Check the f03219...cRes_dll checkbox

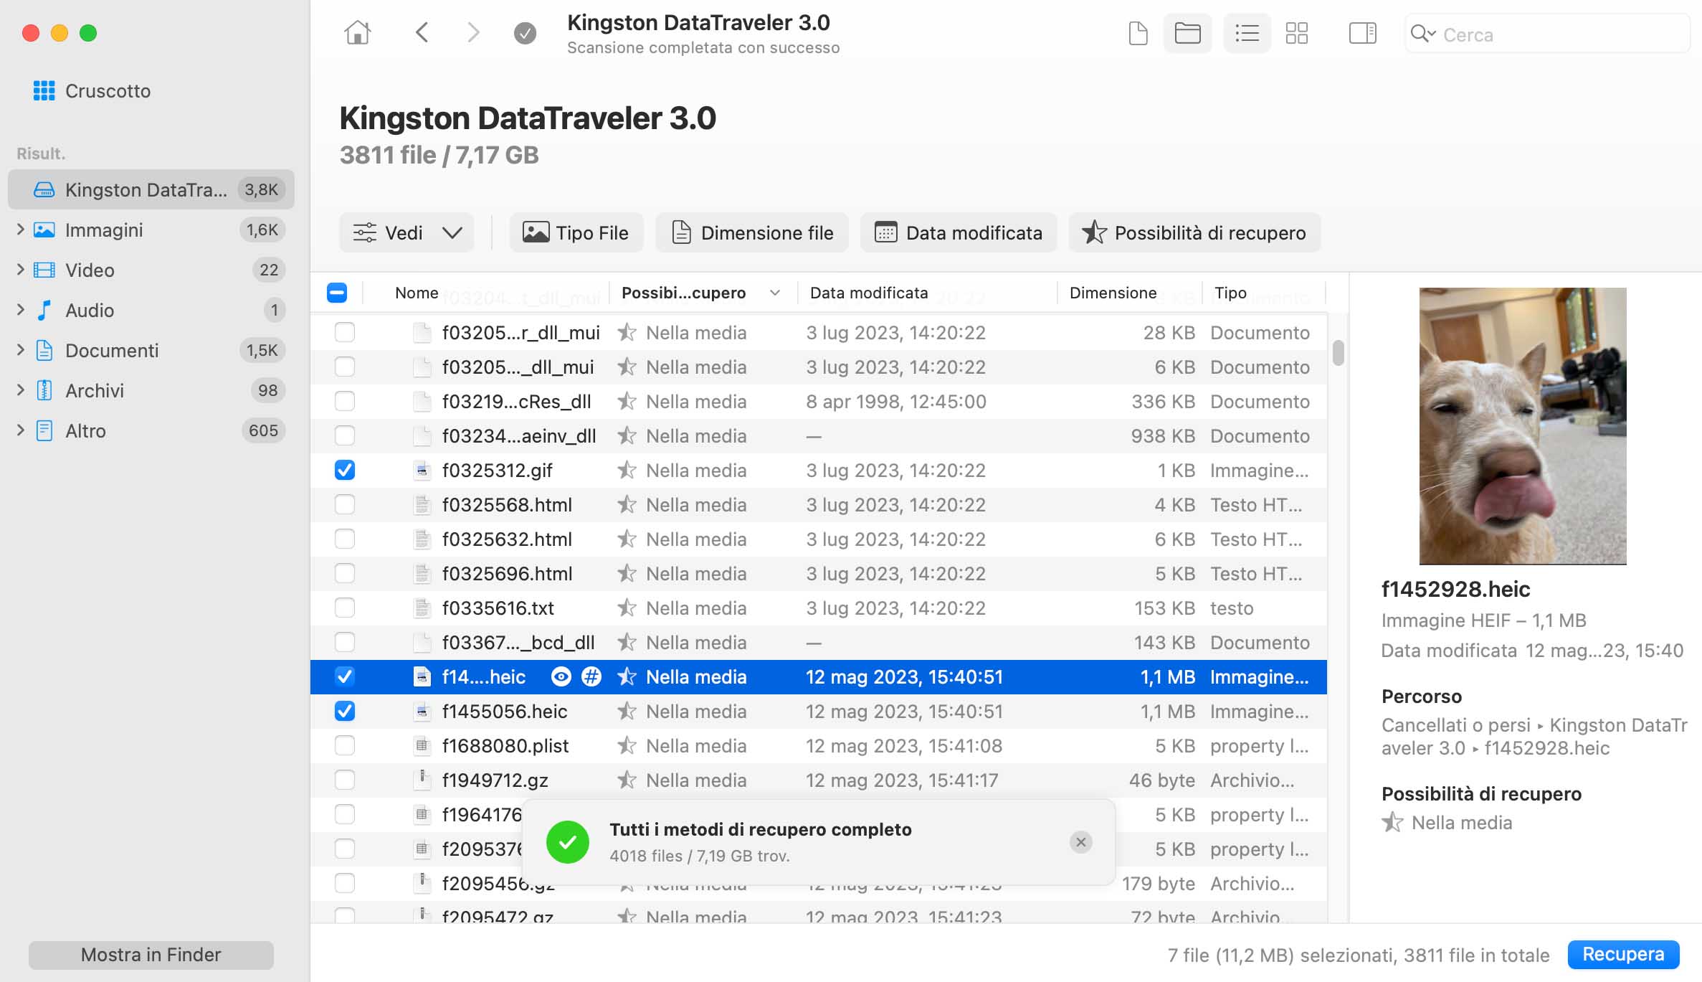click(x=345, y=402)
